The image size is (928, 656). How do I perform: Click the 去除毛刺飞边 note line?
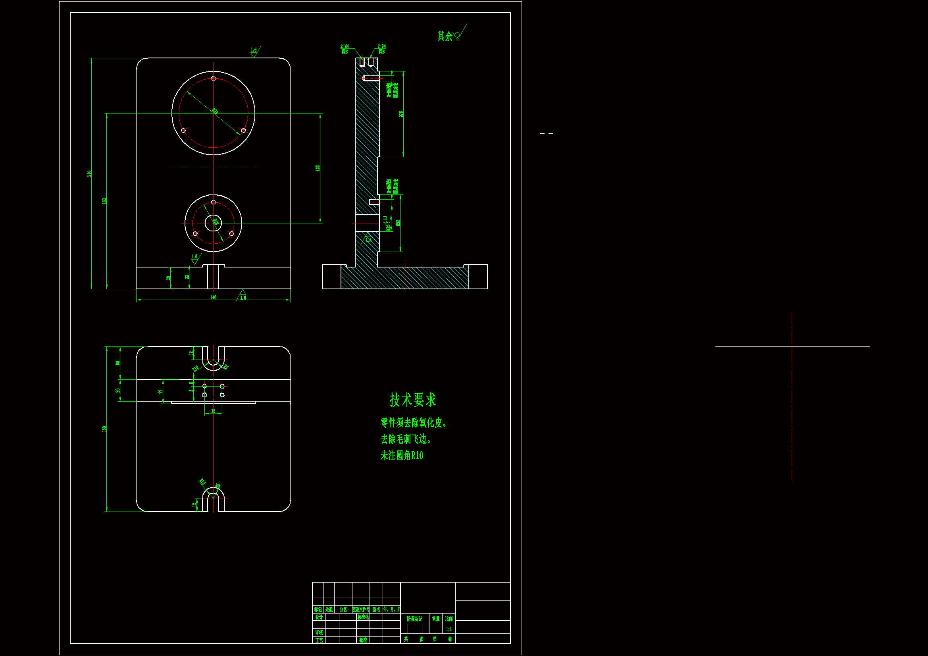tap(405, 439)
